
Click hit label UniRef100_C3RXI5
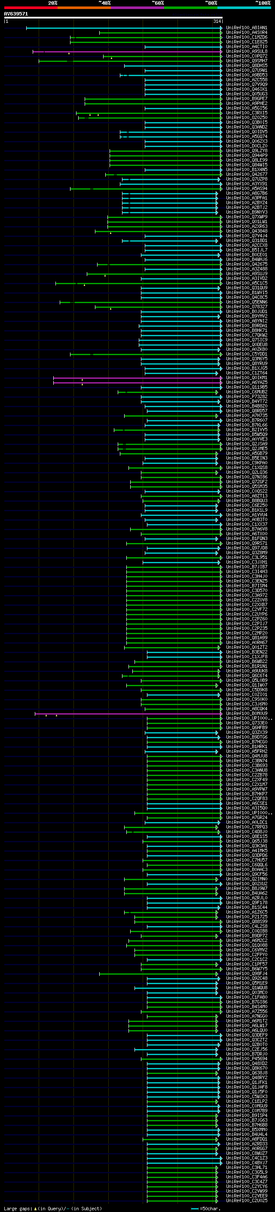click(246, 113)
